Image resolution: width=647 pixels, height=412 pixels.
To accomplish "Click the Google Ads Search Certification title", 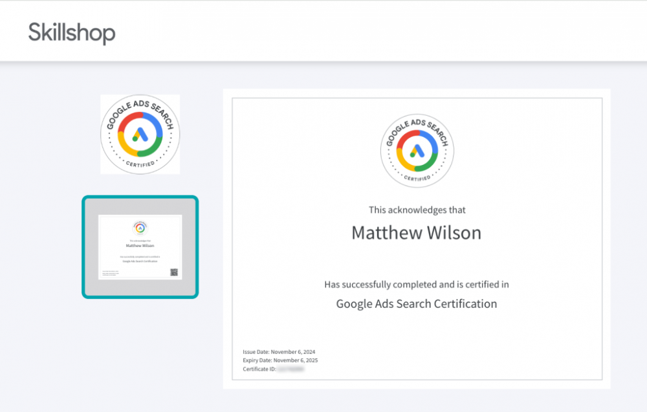I will tap(416, 303).
